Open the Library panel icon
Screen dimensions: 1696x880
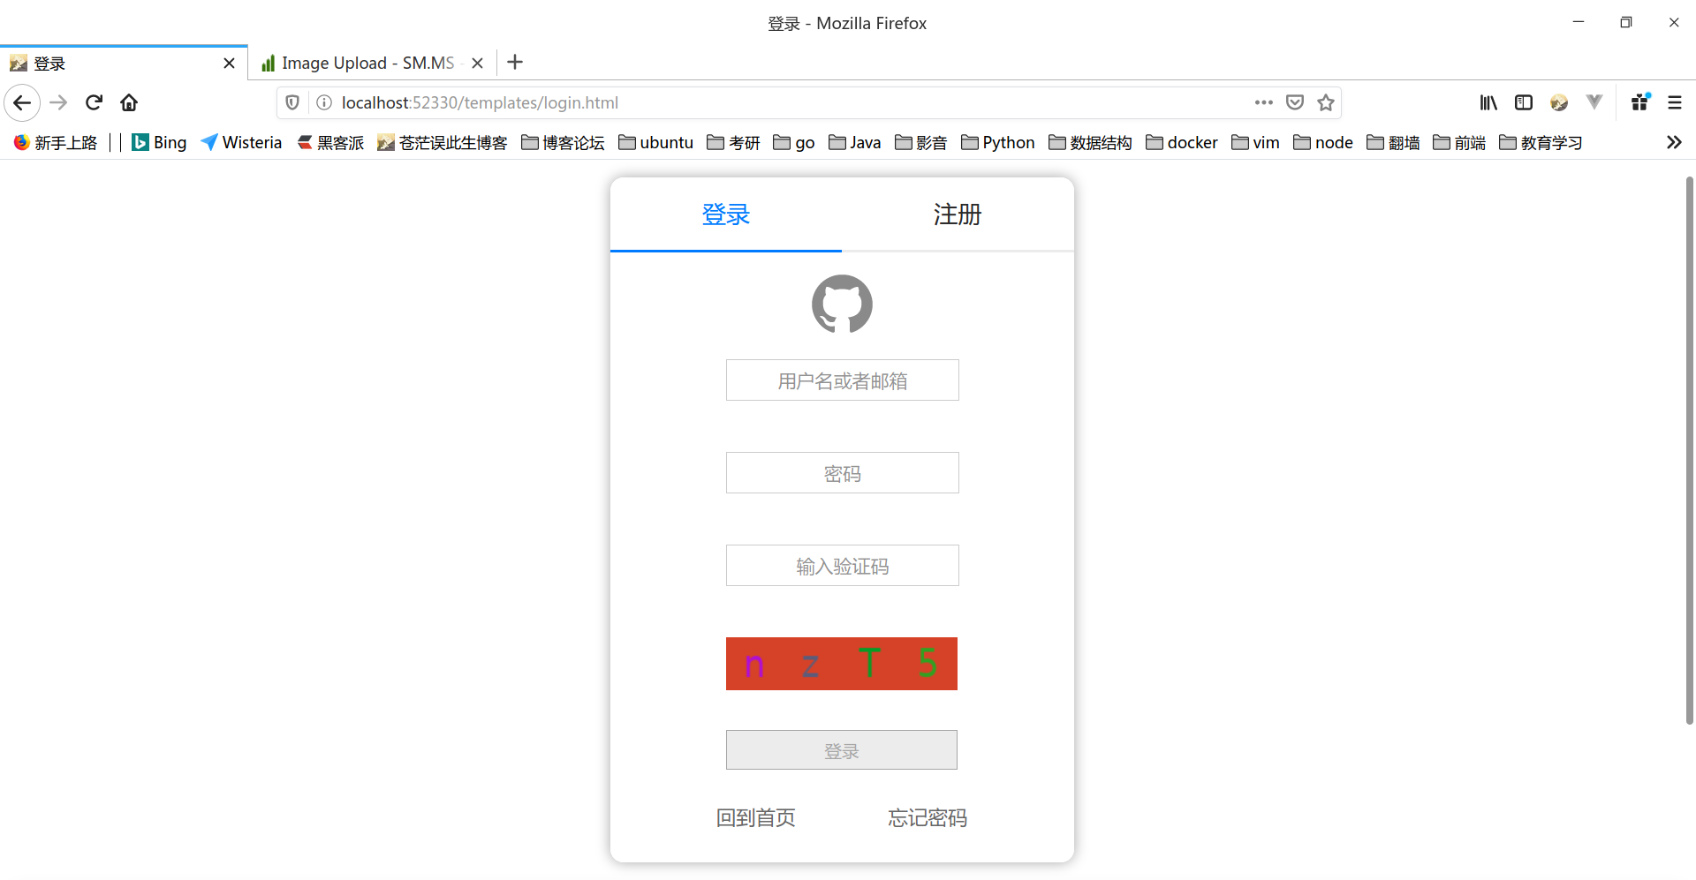[x=1488, y=102]
